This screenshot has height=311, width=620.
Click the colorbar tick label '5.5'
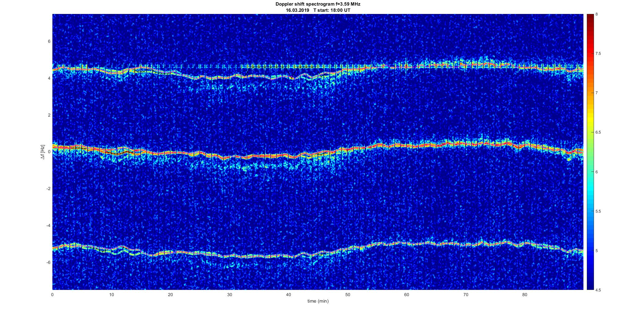tap(598, 211)
